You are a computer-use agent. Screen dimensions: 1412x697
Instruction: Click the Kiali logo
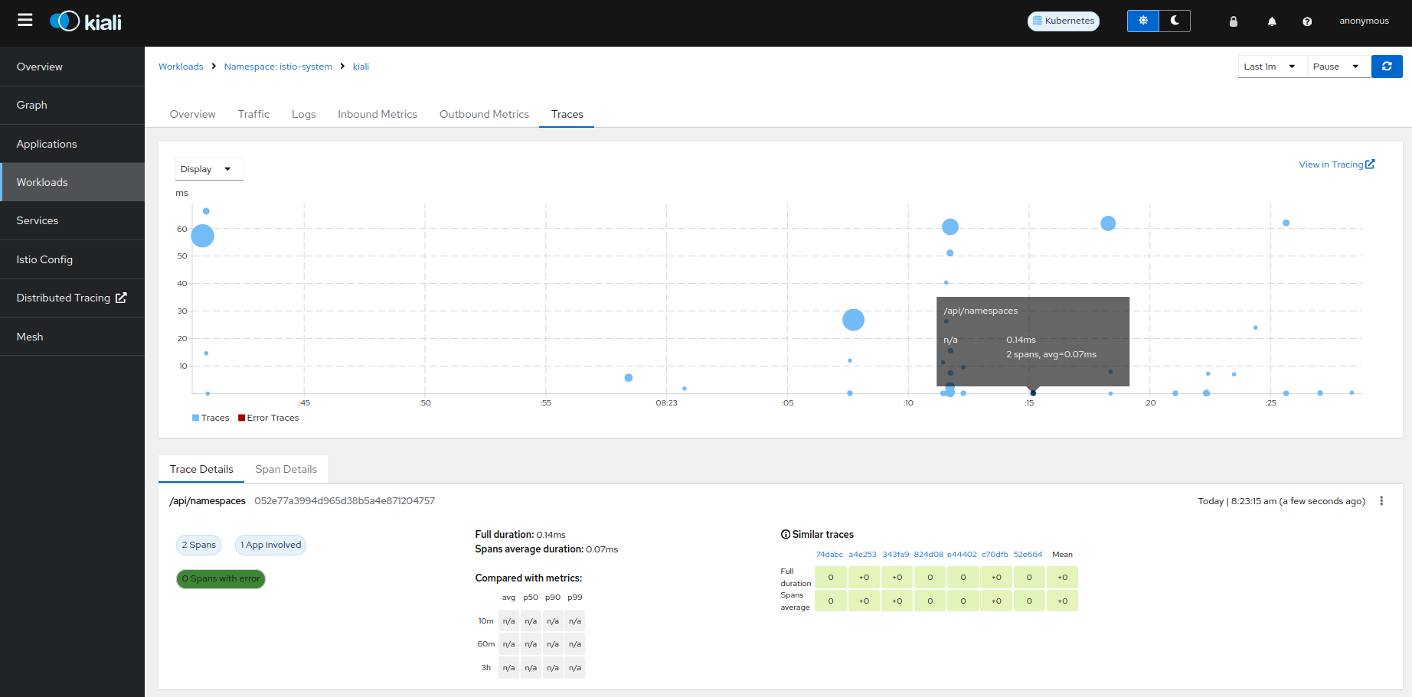click(x=86, y=21)
